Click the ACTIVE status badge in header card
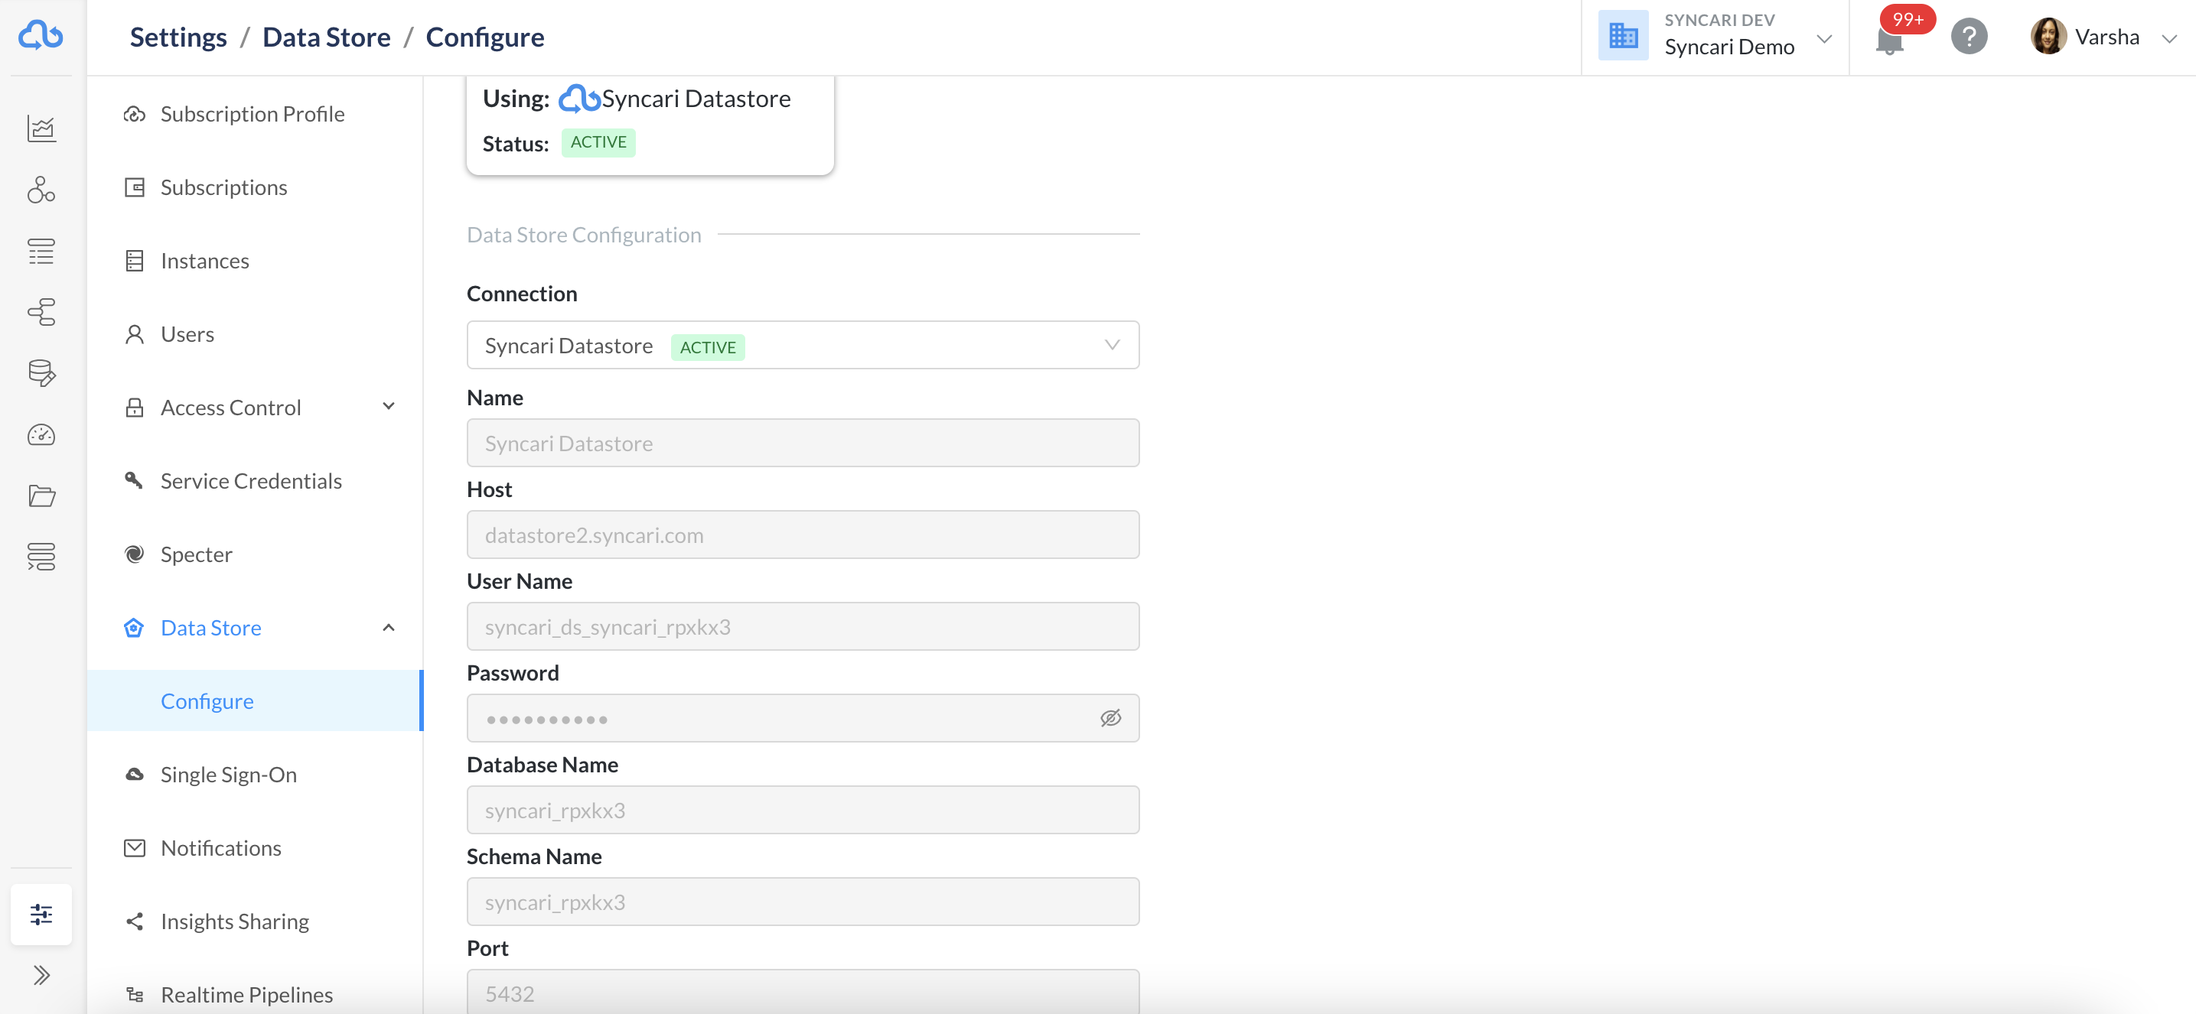The height and width of the screenshot is (1014, 2196). (598, 142)
